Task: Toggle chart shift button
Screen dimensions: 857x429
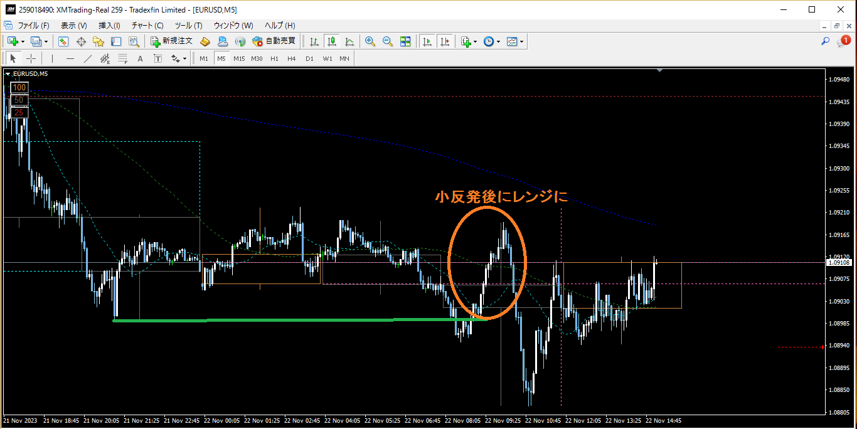Action: pos(445,41)
